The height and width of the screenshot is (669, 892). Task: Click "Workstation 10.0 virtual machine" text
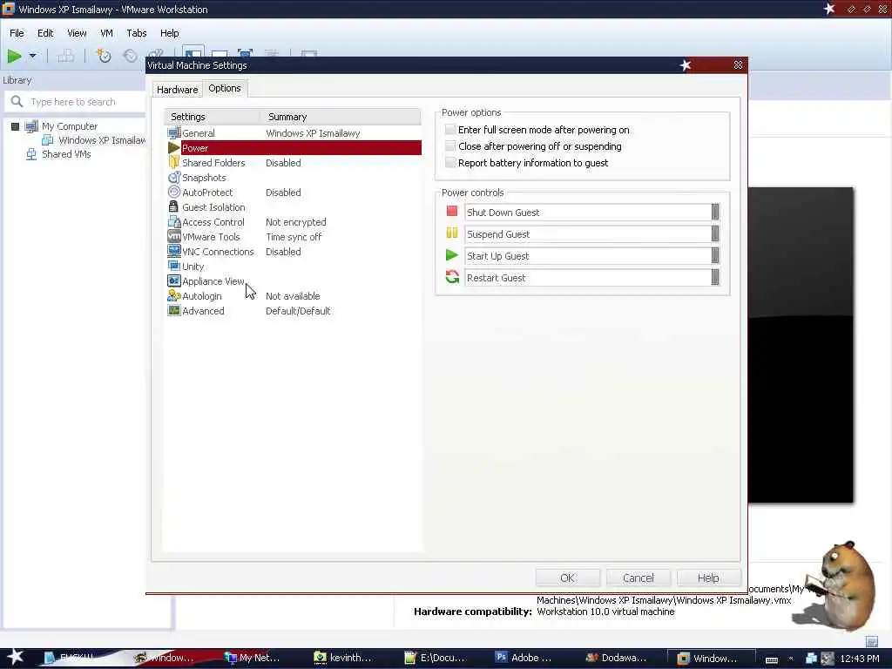pos(606,612)
